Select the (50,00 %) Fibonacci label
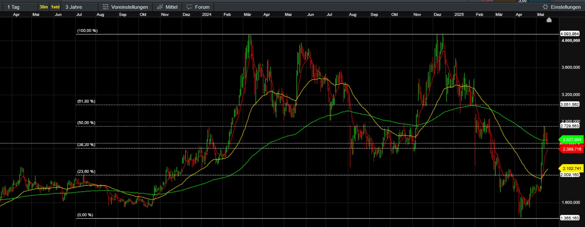This screenshot has height=227, width=585. click(86, 123)
